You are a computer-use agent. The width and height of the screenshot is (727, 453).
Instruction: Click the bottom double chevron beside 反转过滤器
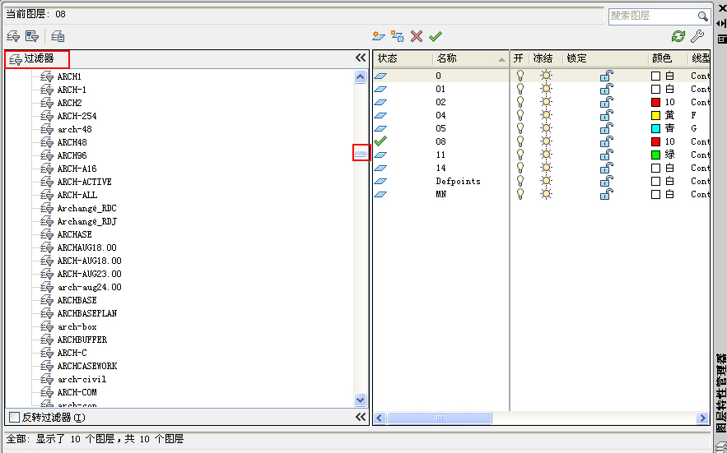coord(360,417)
